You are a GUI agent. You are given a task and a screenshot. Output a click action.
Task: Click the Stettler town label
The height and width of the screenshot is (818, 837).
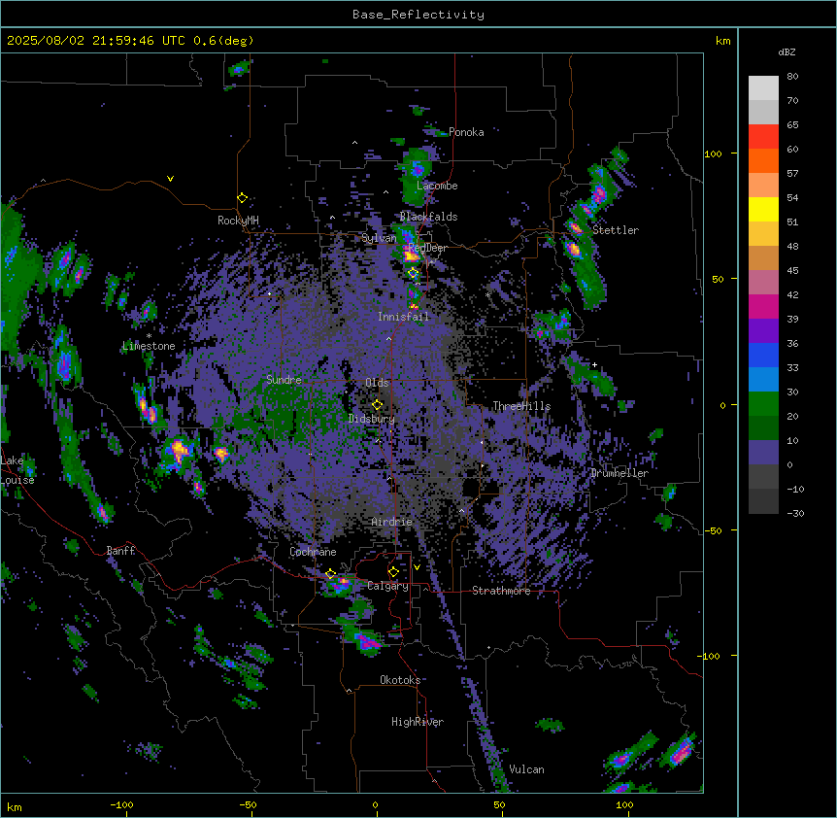pyautogui.click(x=616, y=230)
